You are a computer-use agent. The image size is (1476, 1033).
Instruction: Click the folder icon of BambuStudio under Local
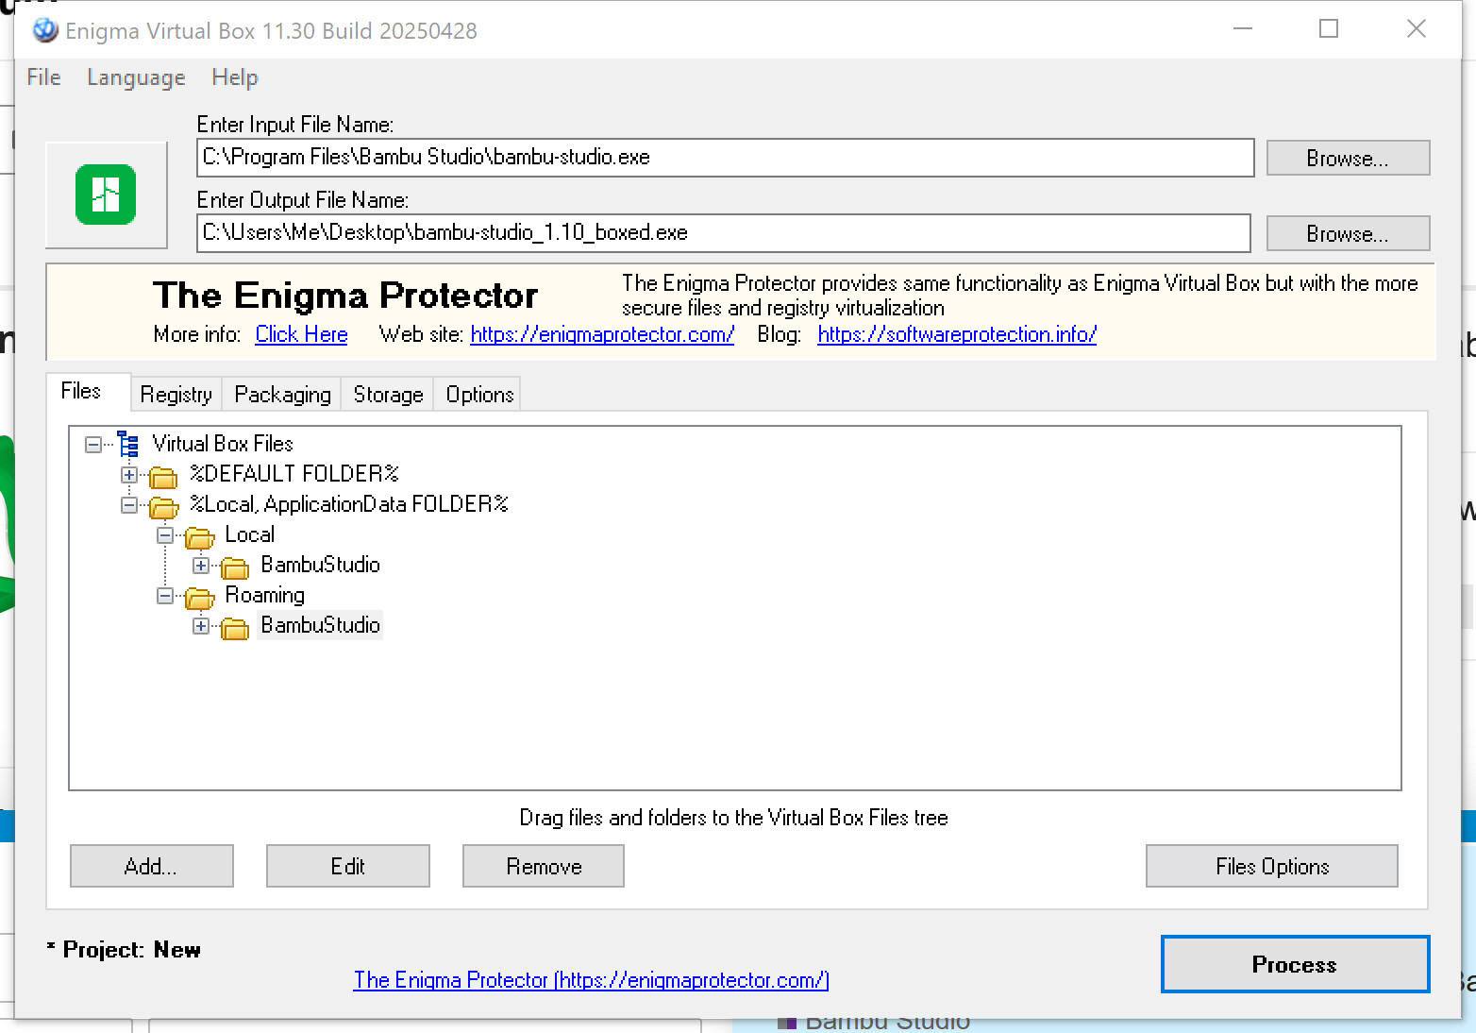coord(235,567)
